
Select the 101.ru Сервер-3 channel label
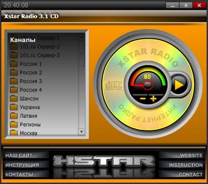point(40,55)
